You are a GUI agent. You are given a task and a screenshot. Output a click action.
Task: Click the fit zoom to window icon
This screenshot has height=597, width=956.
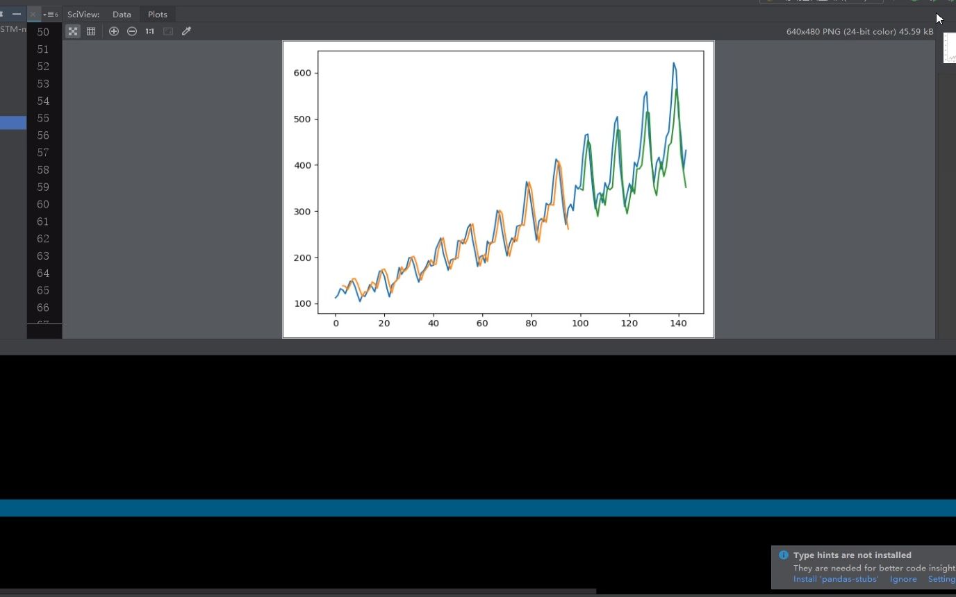tap(168, 31)
